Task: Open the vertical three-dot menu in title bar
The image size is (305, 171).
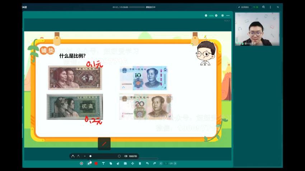Action: click(271, 7)
